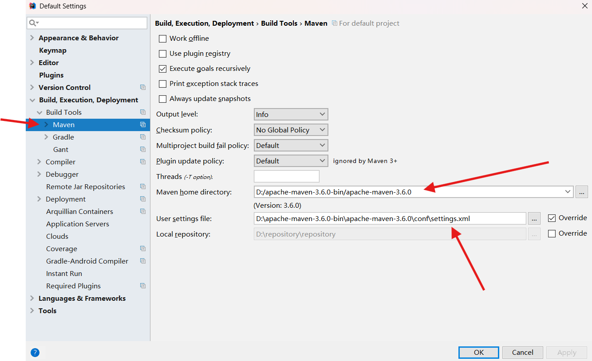
Task: Click project-level icon beside Gant
Action: pos(142,150)
